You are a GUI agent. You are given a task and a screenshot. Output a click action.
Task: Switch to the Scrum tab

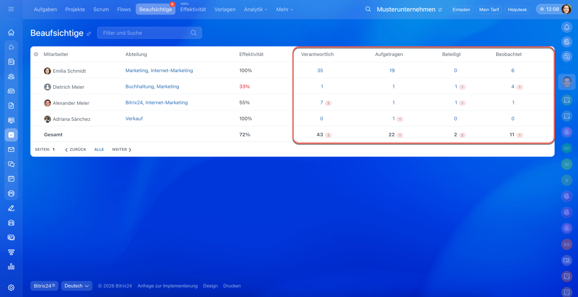[101, 9]
